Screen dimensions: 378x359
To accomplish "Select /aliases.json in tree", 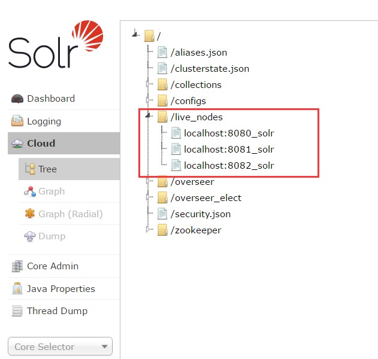I will [x=199, y=52].
